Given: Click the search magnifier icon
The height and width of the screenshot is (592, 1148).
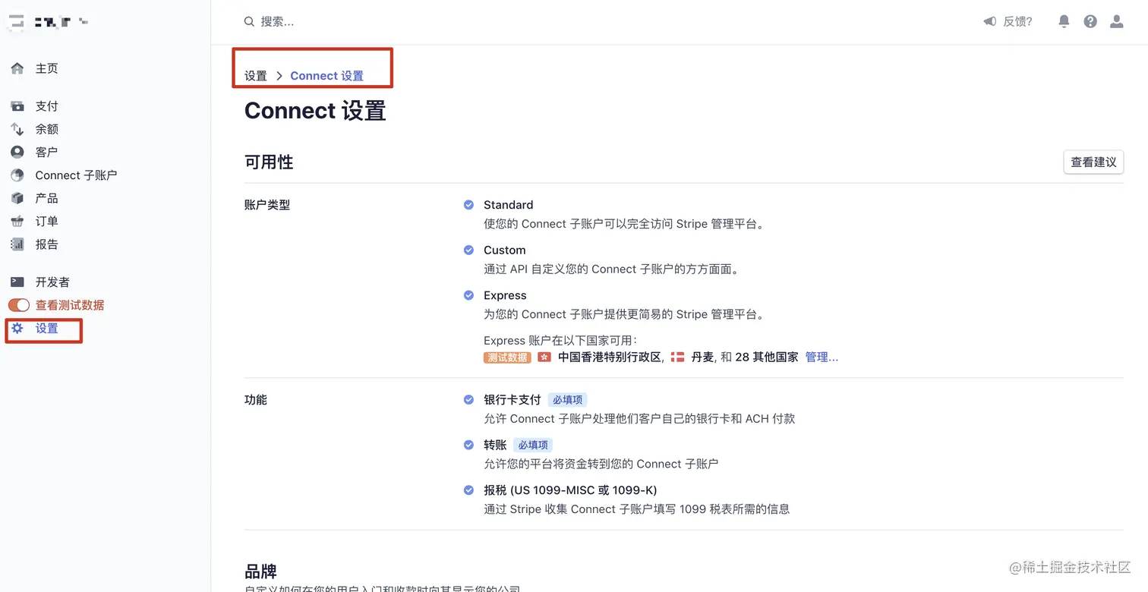Looking at the screenshot, I should (x=249, y=22).
